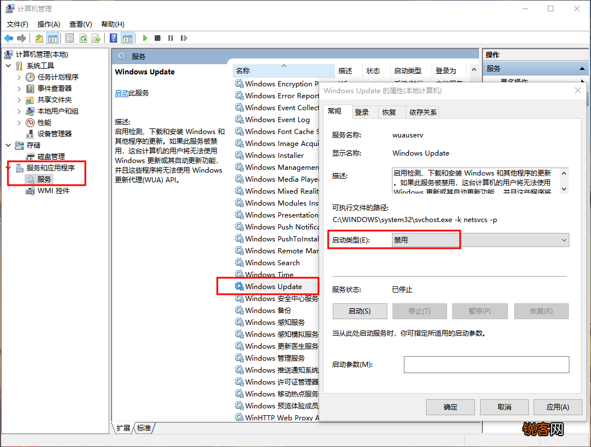Click the Properties toolbar icon
This screenshot has height=447, width=591.
pos(70,38)
